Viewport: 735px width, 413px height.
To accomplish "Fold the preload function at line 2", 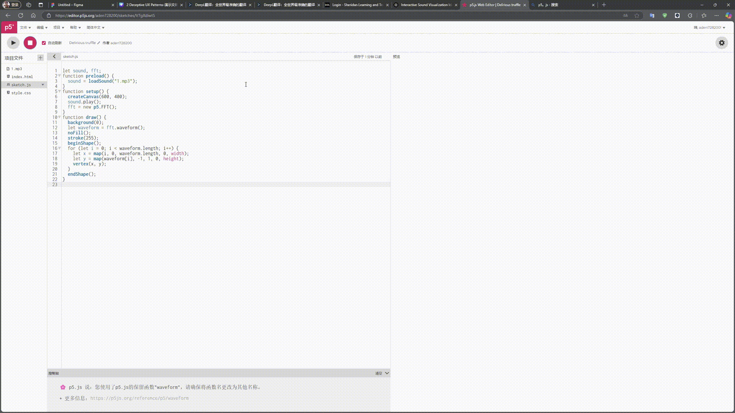I will pyautogui.click(x=59, y=76).
